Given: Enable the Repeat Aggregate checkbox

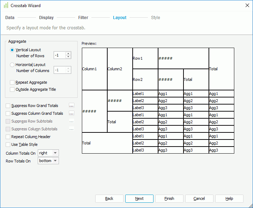Looking at the screenshot, I should pos(12,82).
